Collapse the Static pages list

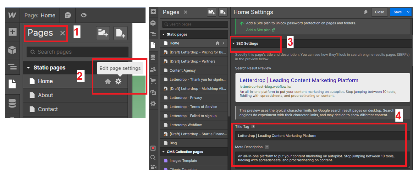164,34
